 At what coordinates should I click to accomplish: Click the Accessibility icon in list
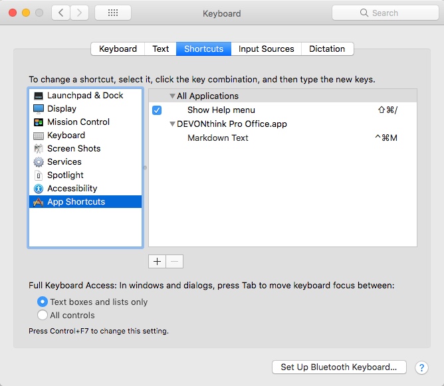coord(39,189)
